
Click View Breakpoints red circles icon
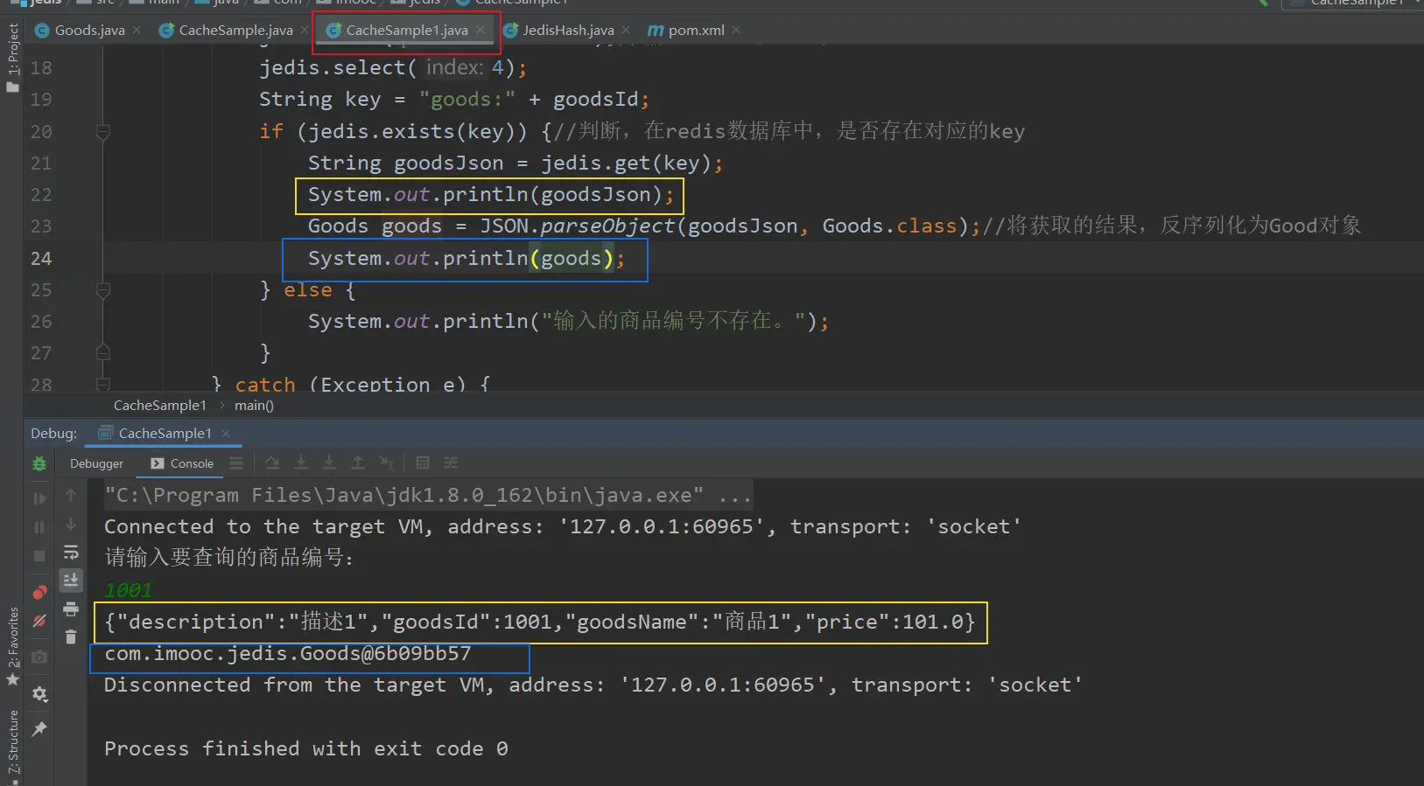pyautogui.click(x=39, y=593)
